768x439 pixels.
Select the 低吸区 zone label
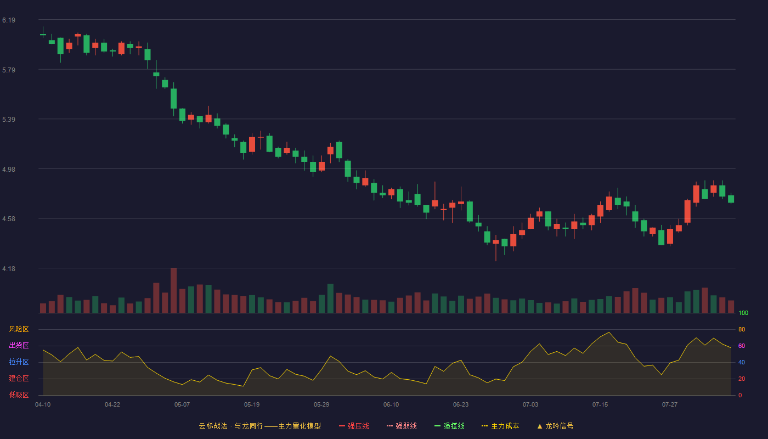19,395
